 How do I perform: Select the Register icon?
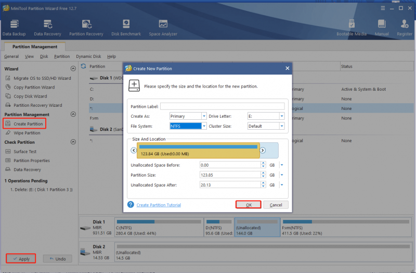tap(405, 28)
